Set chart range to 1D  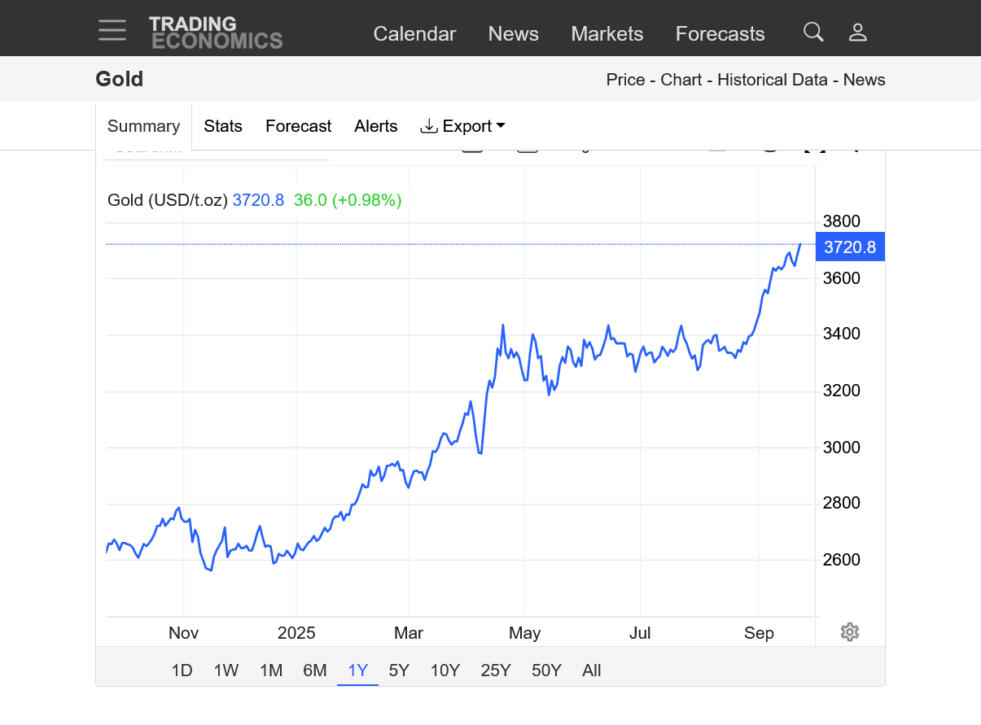tap(182, 670)
